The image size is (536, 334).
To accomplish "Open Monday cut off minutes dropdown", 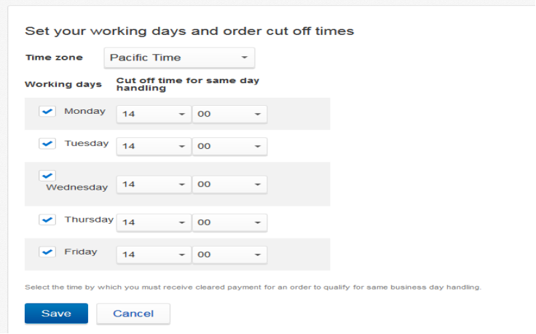I will [x=229, y=114].
